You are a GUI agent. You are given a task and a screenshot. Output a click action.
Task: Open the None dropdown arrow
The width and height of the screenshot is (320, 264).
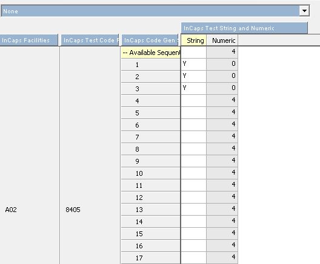click(x=304, y=11)
